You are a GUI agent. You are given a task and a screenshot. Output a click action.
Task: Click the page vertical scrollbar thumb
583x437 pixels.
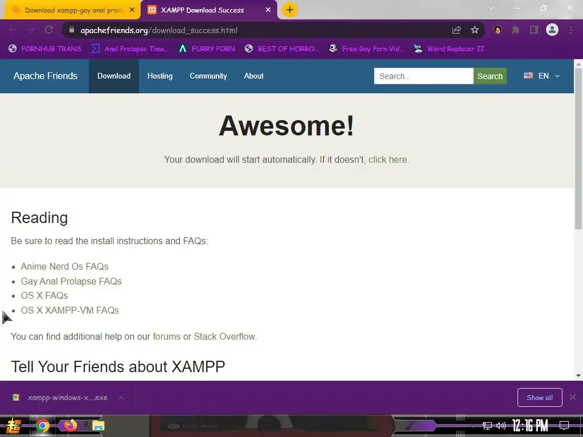point(578,150)
